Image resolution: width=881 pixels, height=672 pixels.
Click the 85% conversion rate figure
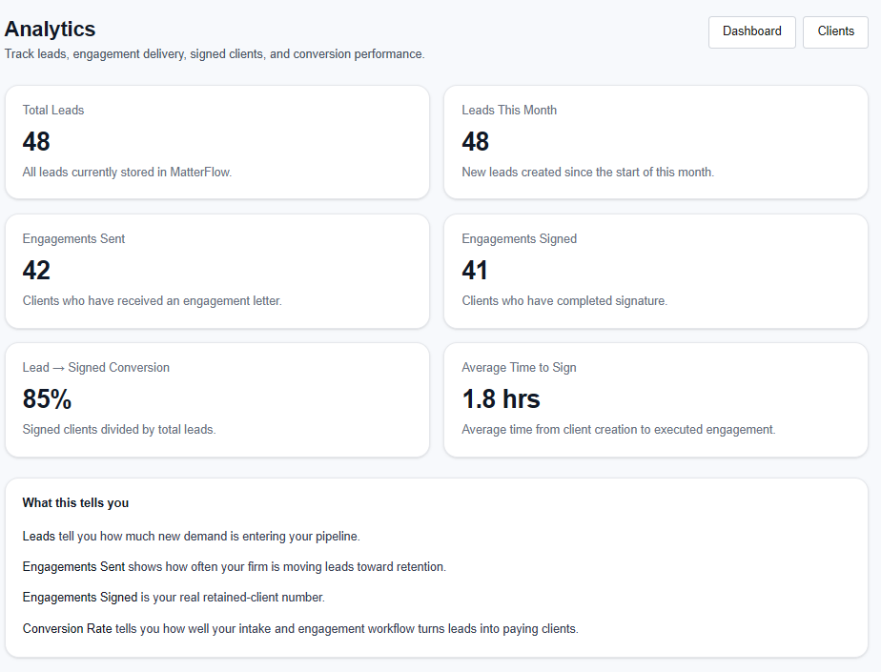(47, 399)
